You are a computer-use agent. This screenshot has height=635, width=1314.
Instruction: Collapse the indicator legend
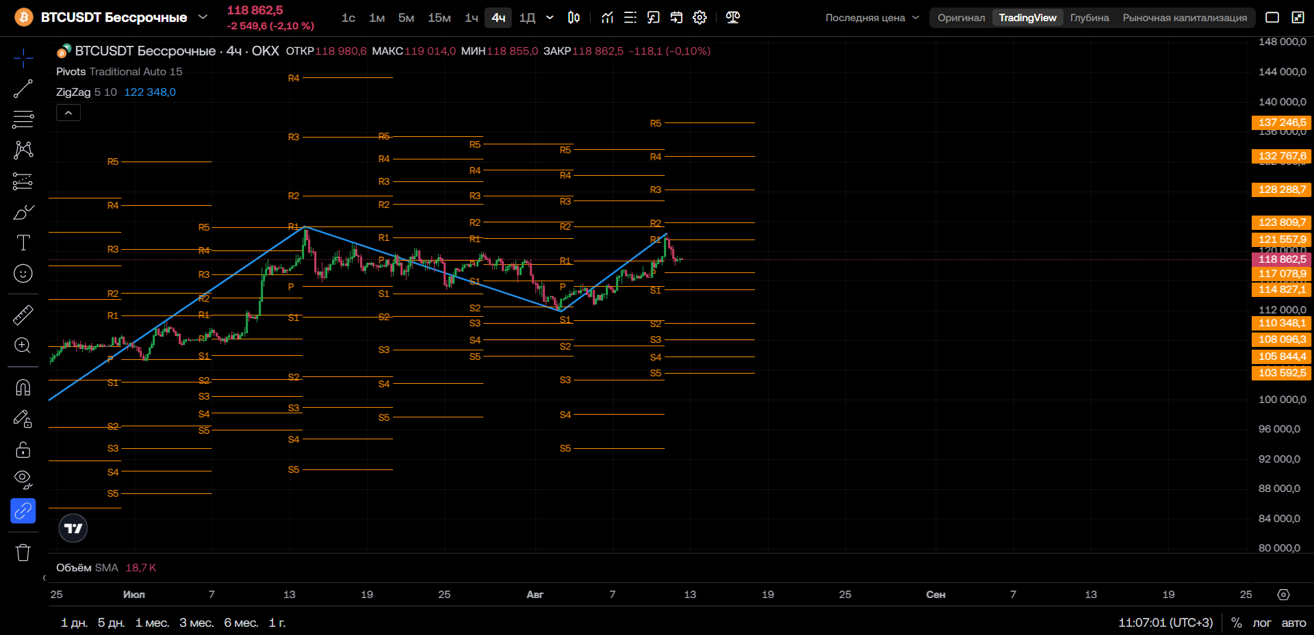(x=68, y=113)
